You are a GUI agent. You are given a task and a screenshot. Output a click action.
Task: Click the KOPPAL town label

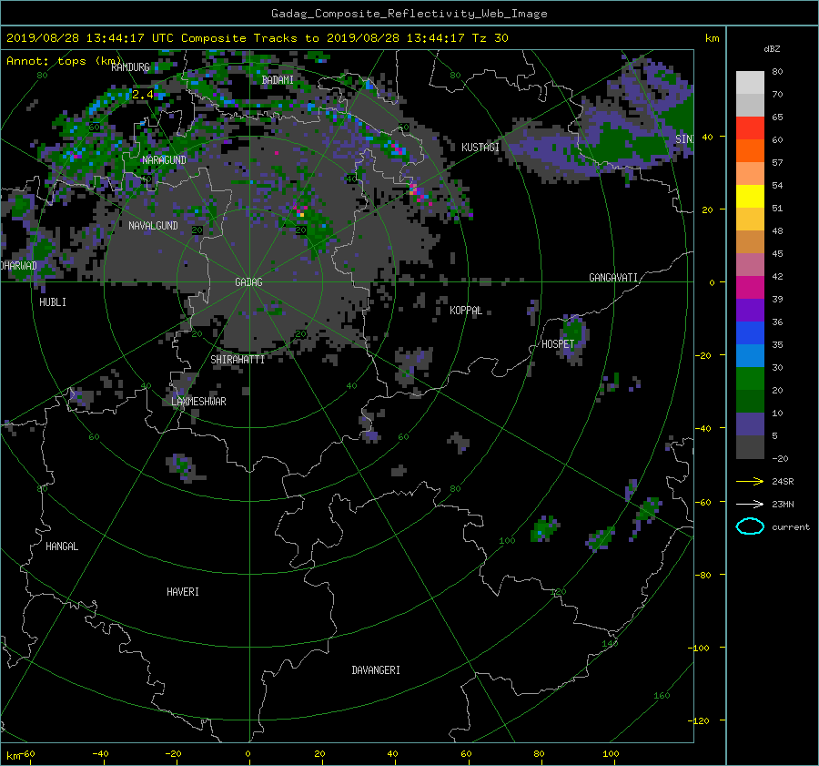coord(466,311)
